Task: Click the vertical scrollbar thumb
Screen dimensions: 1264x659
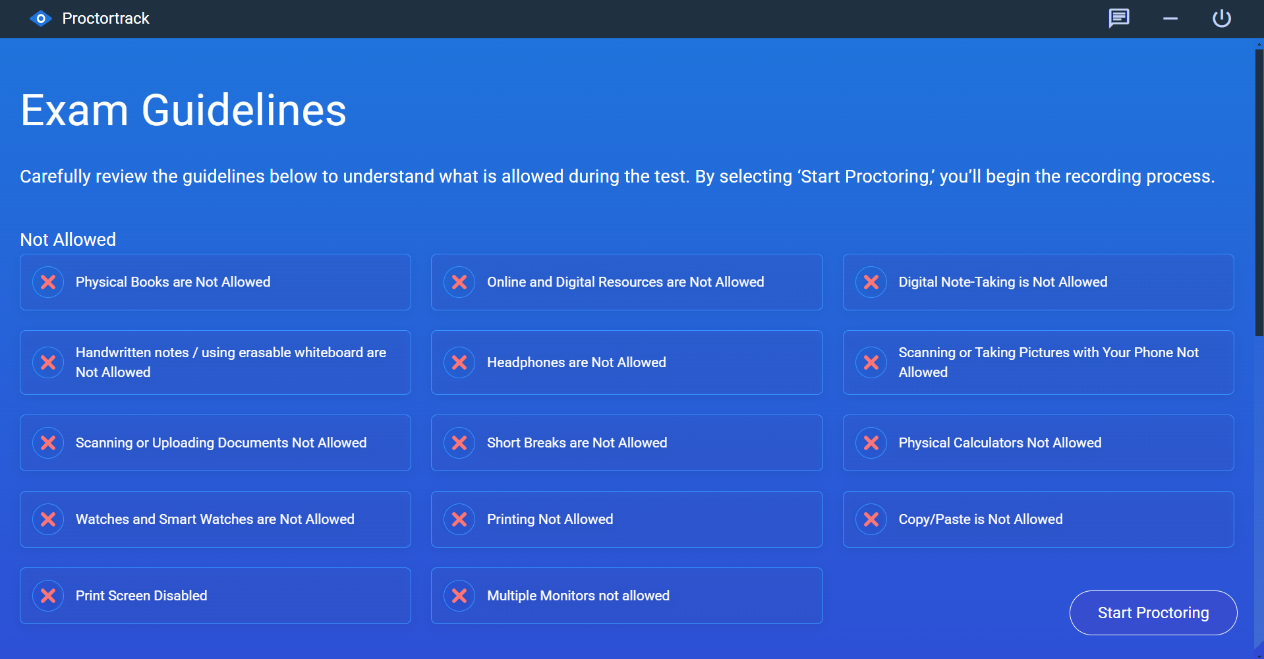Action: [x=1259, y=193]
